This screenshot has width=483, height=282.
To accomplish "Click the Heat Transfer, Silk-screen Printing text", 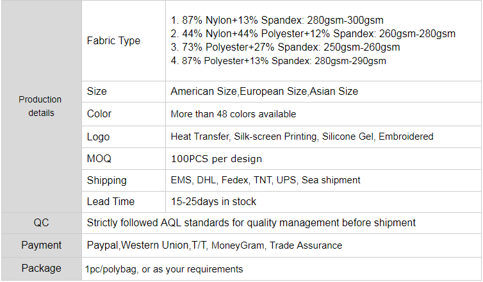I will (x=302, y=137).
